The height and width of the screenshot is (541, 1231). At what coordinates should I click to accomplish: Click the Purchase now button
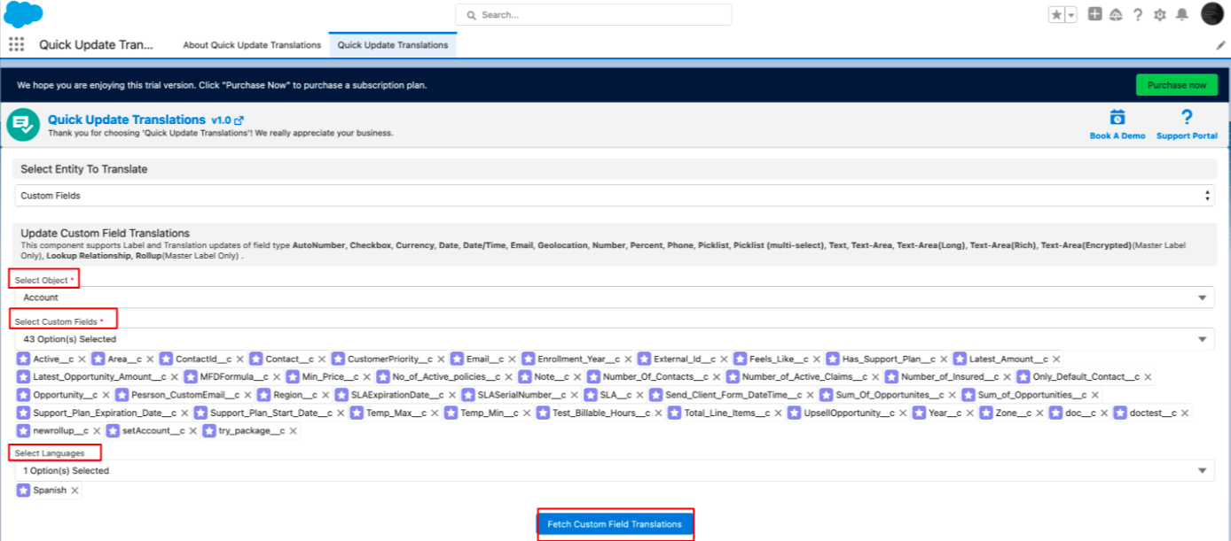click(1177, 85)
